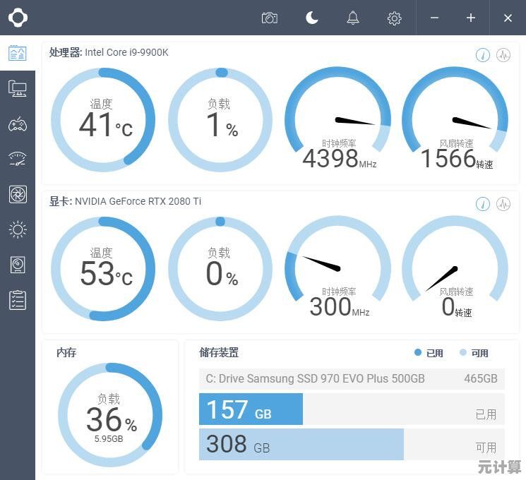The height and width of the screenshot is (480, 526).
Task: Expand the window using the plus button
Action: tap(471, 18)
